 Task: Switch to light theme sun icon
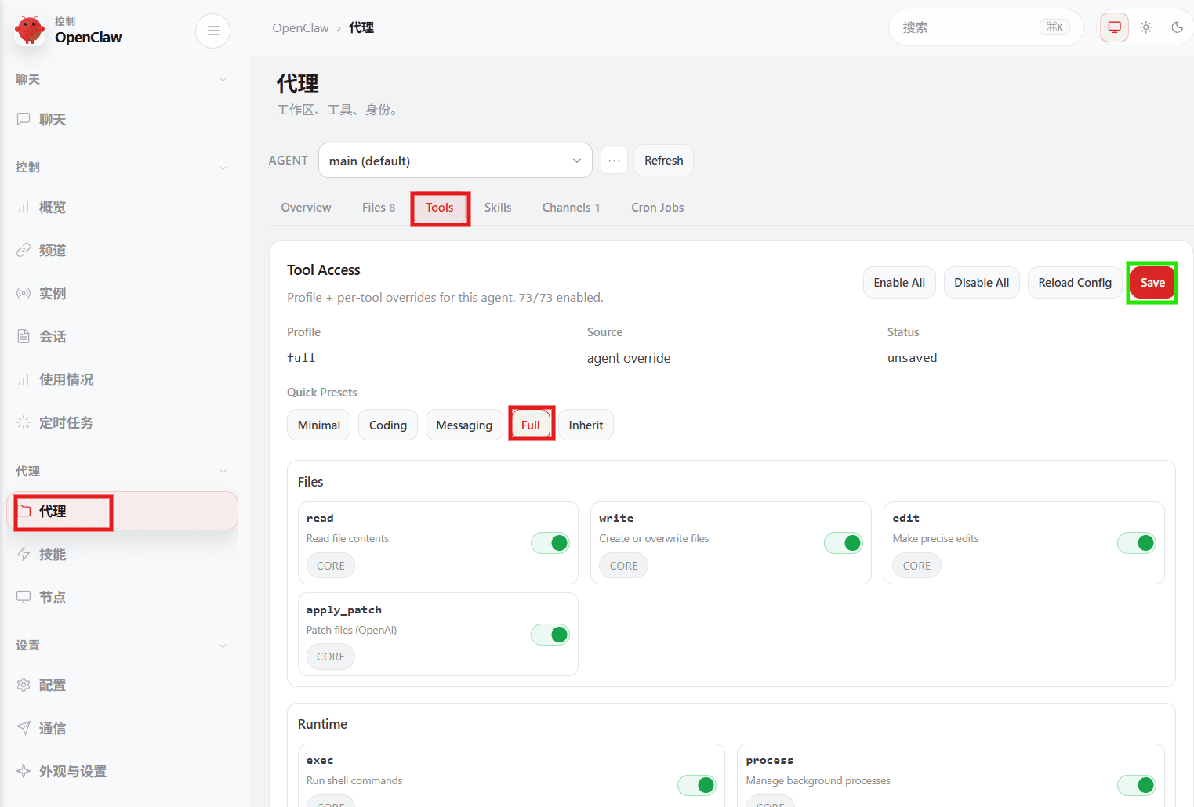1145,27
